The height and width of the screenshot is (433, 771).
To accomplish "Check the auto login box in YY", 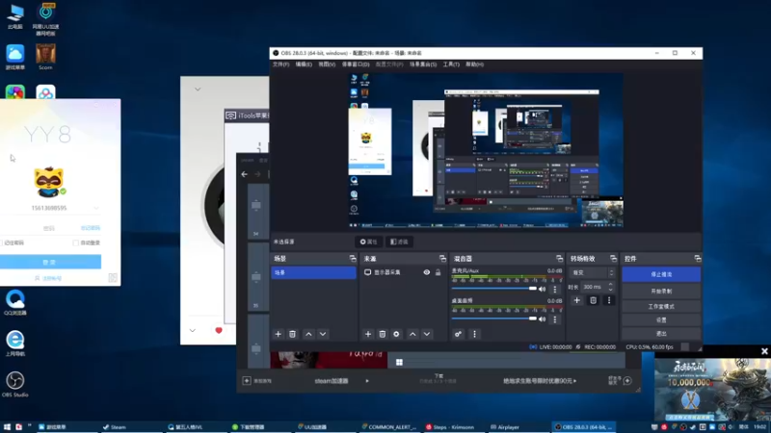I will click(x=75, y=243).
